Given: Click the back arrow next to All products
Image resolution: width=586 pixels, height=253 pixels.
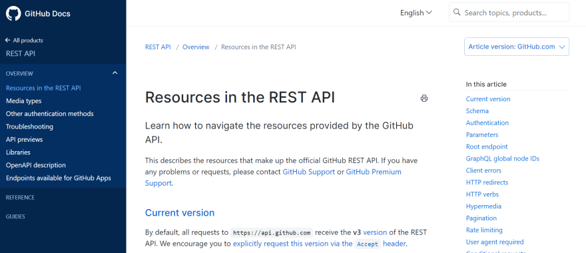Looking at the screenshot, I should pyautogui.click(x=8, y=40).
